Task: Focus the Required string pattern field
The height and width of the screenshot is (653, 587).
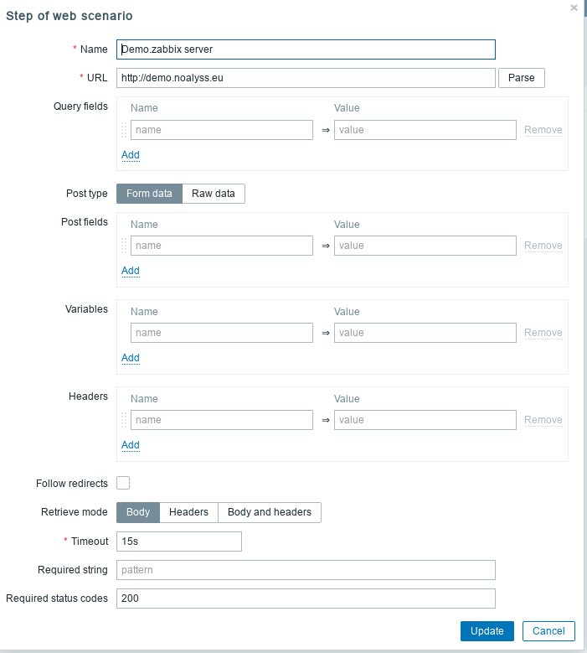Action: point(306,570)
